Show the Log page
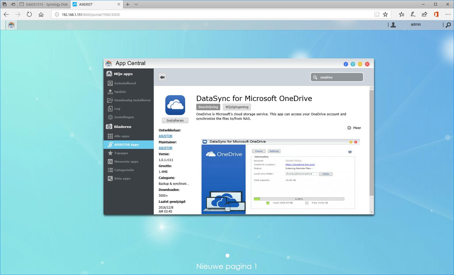This screenshot has height=275, width=454. [129, 109]
